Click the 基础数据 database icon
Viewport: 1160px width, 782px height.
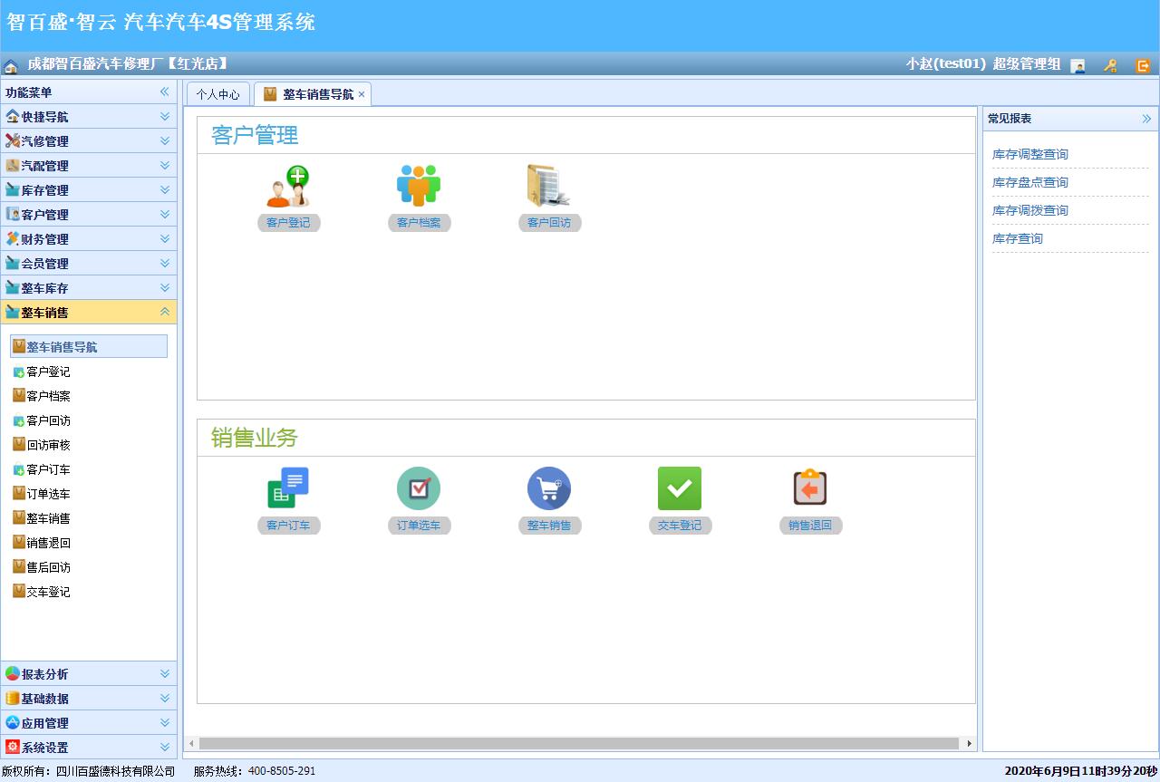coord(13,698)
